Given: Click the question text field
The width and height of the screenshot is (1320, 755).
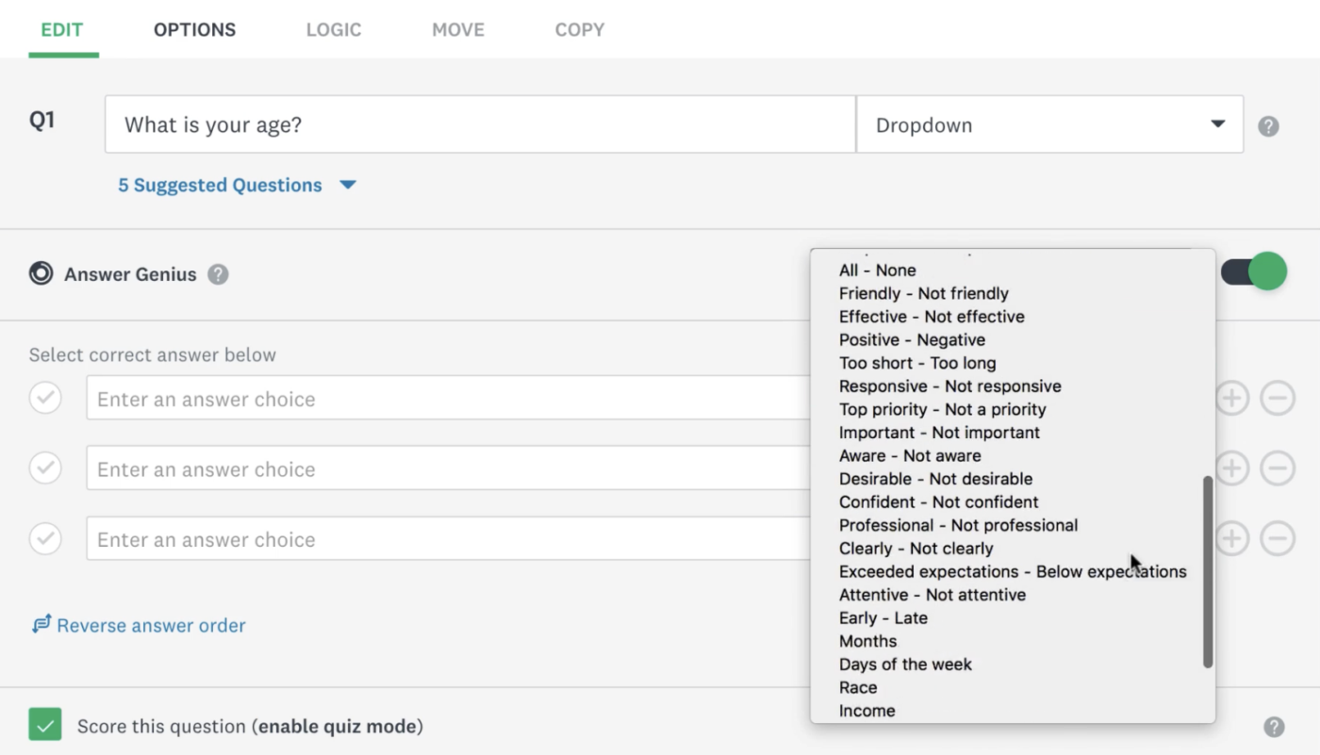Looking at the screenshot, I should [x=480, y=124].
